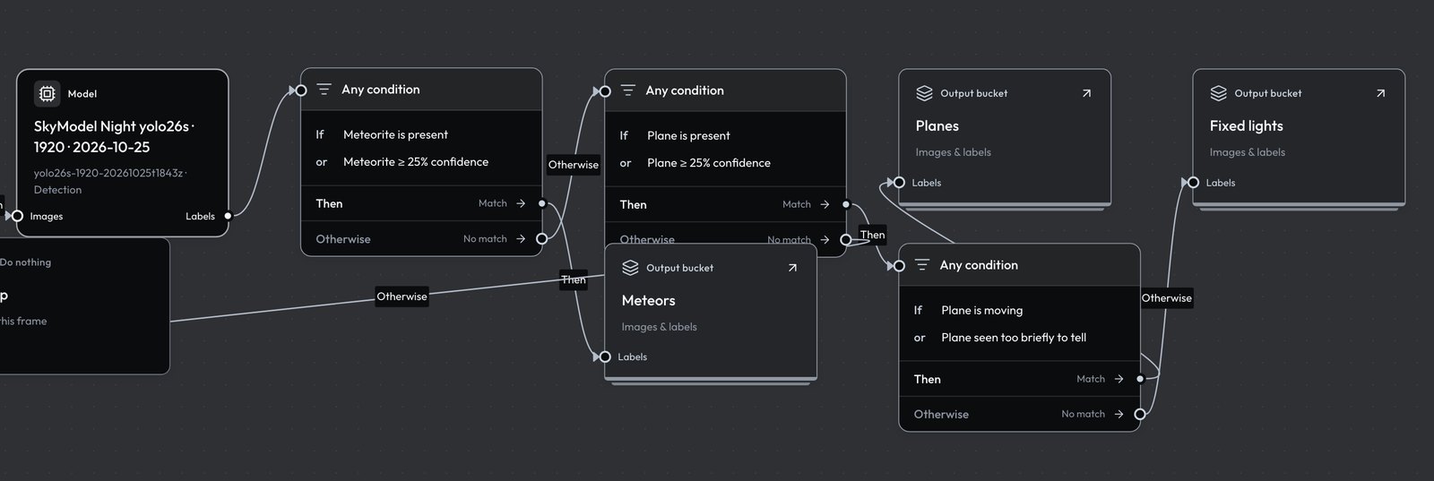This screenshot has width=1434, height=481.
Task: Click No match arrow in Plane is moving node
Action: pos(1119,414)
